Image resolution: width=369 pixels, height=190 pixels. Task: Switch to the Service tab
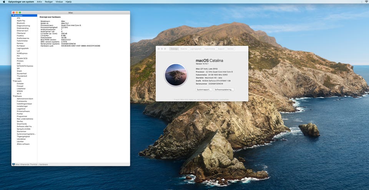[x=230, y=49]
